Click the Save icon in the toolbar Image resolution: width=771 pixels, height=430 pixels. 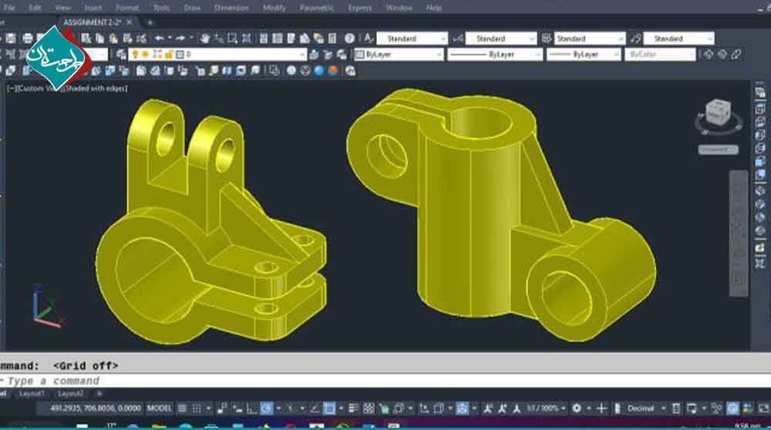(11, 39)
